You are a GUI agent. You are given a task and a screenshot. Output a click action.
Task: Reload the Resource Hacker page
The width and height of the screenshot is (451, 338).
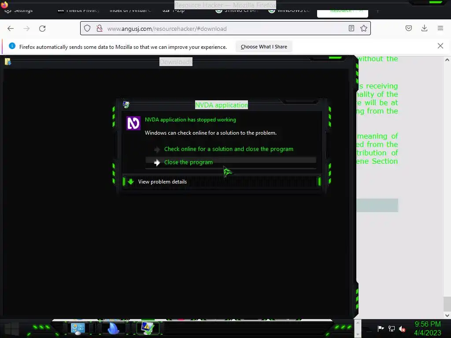pyautogui.click(x=42, y=29)
